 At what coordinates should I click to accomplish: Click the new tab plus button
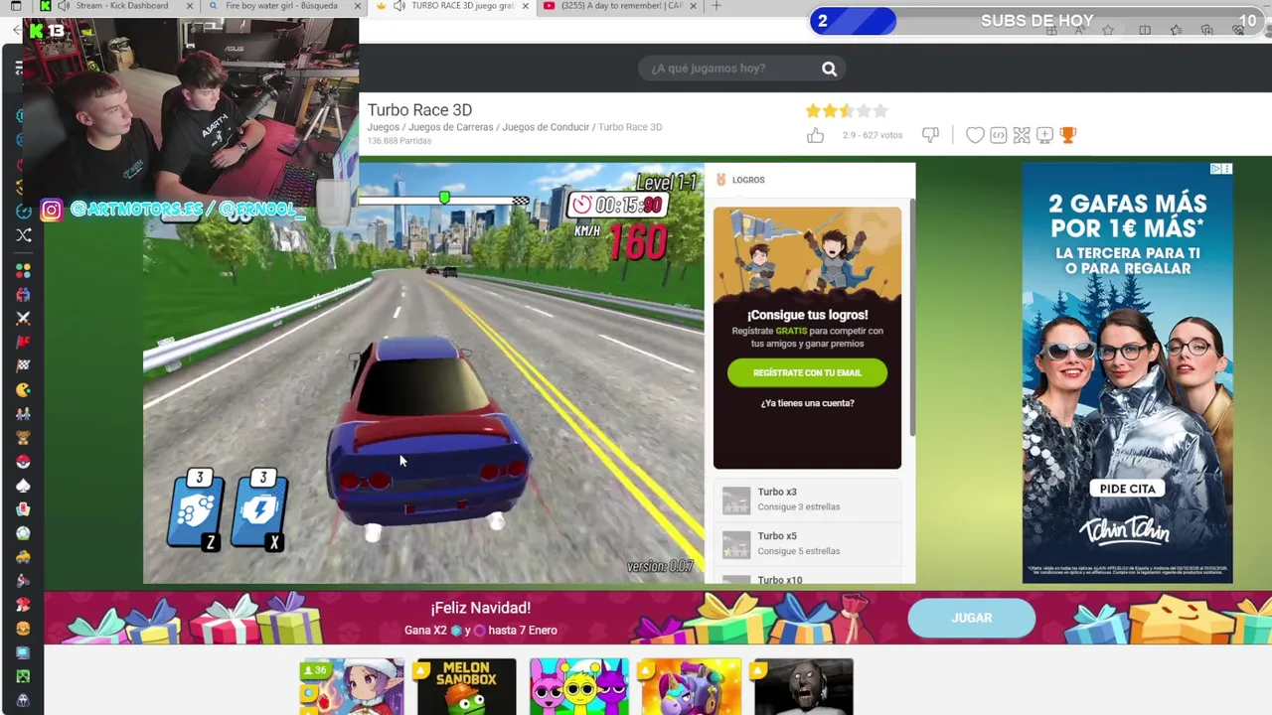pyautogui.click(x=716, y=6)
